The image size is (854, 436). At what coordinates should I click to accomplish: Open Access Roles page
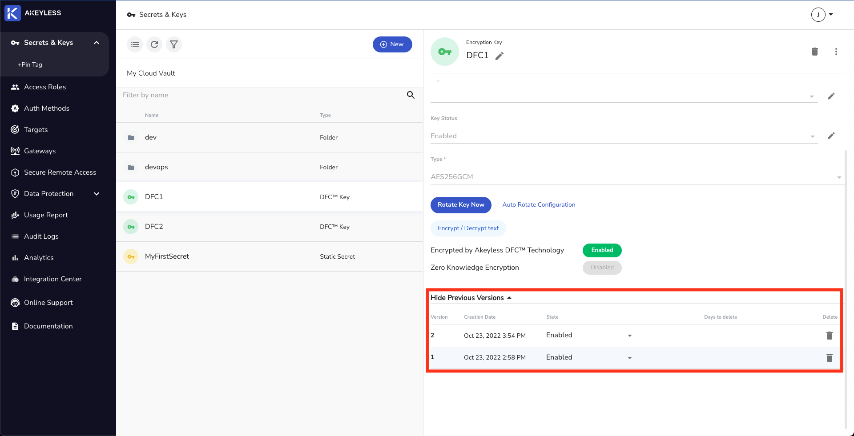pyautogui.click(x=45, y=87)
